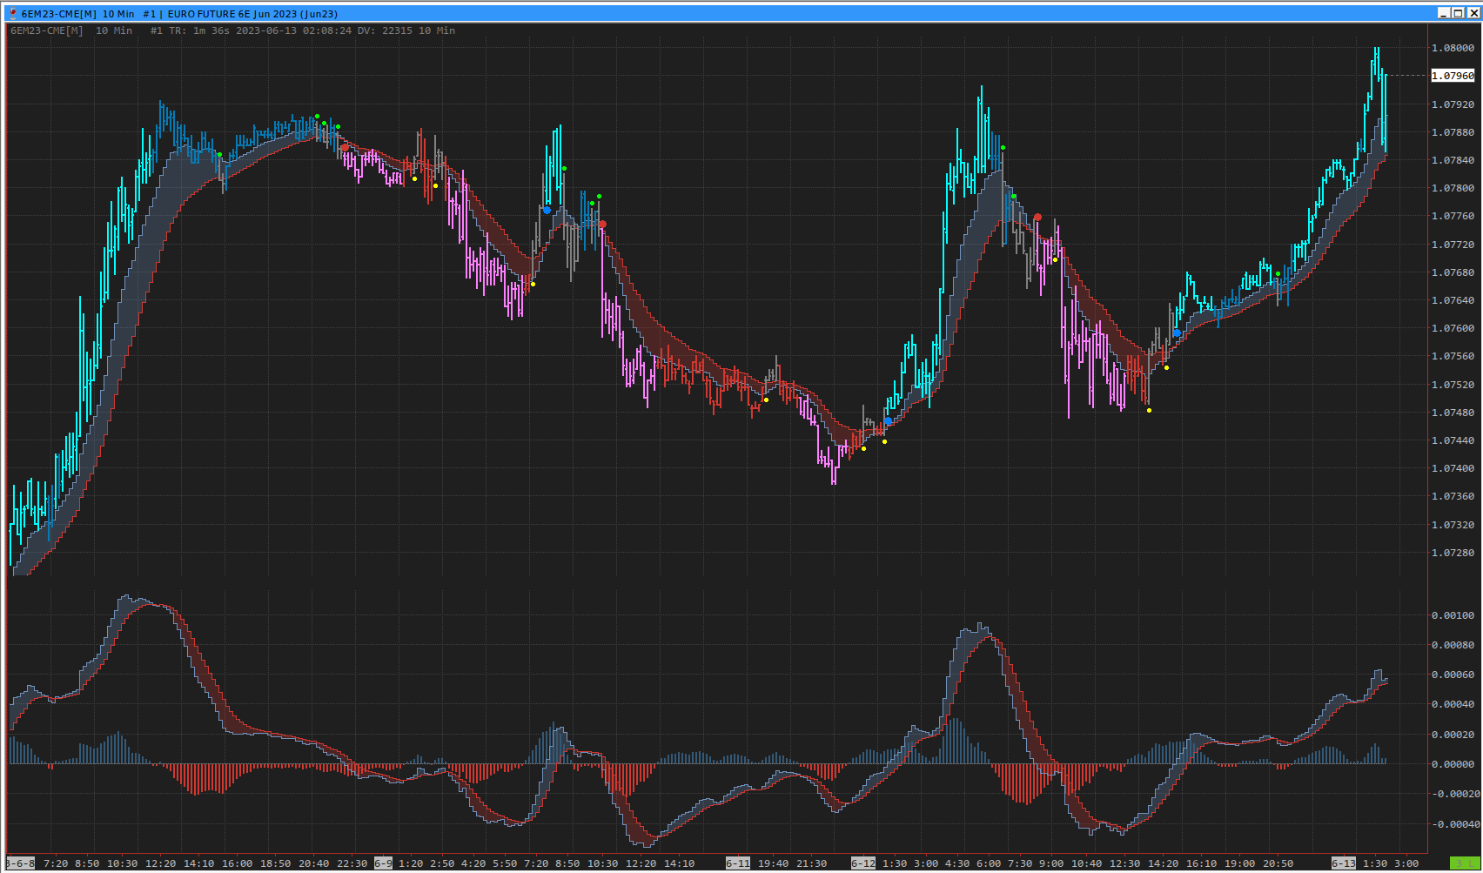Click the green '3 L' status indicator
This screenshot has height=873, width=1483.
coord(1464,863)
